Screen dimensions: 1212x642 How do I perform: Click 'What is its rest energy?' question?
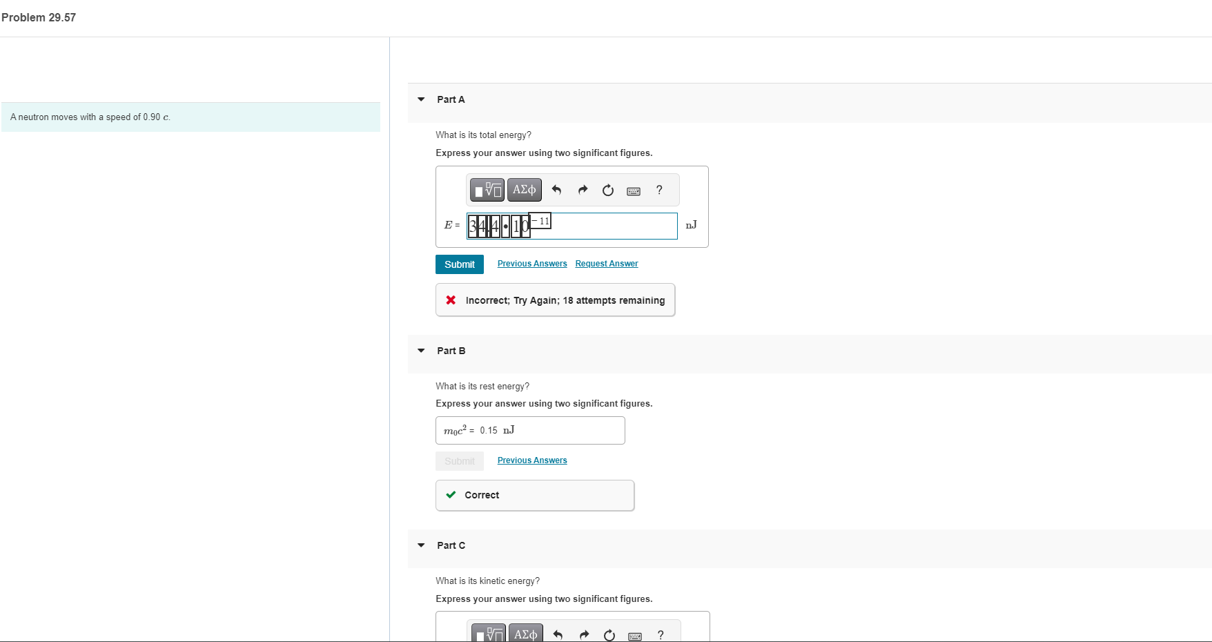click(x=482, y=387)
